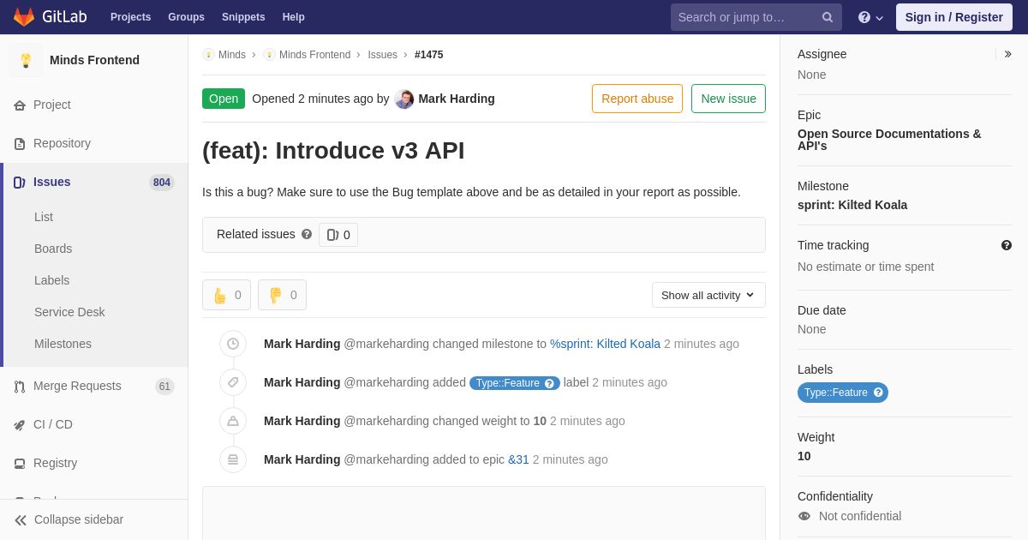Click the Sign in / Register button

[x=954, y=17]
